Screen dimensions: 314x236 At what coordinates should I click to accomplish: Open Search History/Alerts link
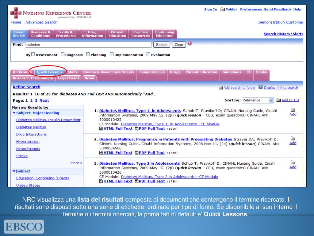coord(283,34)
